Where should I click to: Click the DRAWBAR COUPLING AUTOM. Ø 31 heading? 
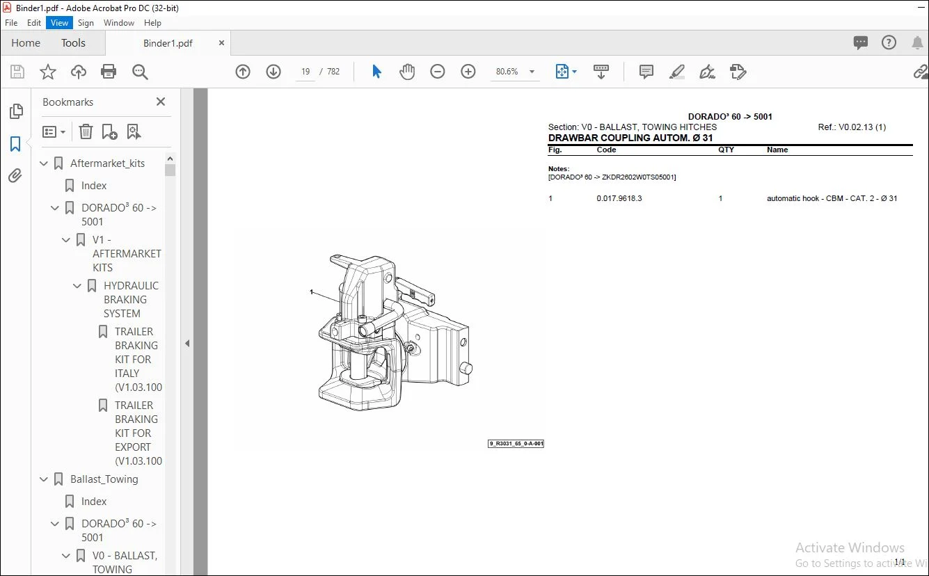pyautogui.click(x=630, y=138)
